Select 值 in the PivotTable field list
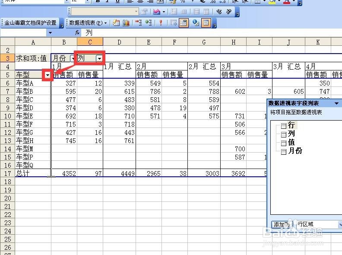 [291, 142]
